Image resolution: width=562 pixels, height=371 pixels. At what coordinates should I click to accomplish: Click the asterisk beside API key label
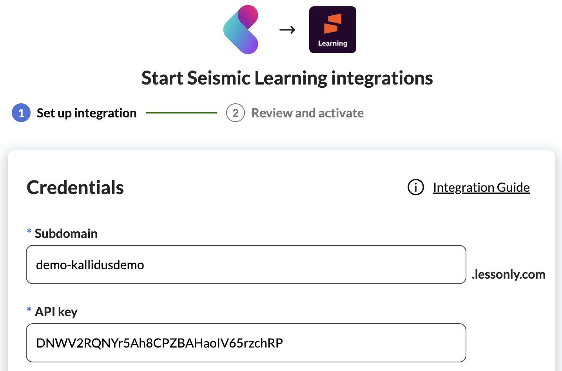pos(29,310)
